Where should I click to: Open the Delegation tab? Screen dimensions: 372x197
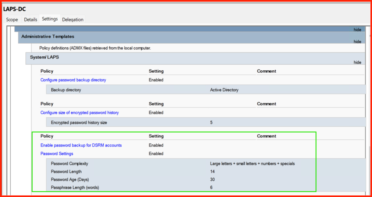(73, 20)
